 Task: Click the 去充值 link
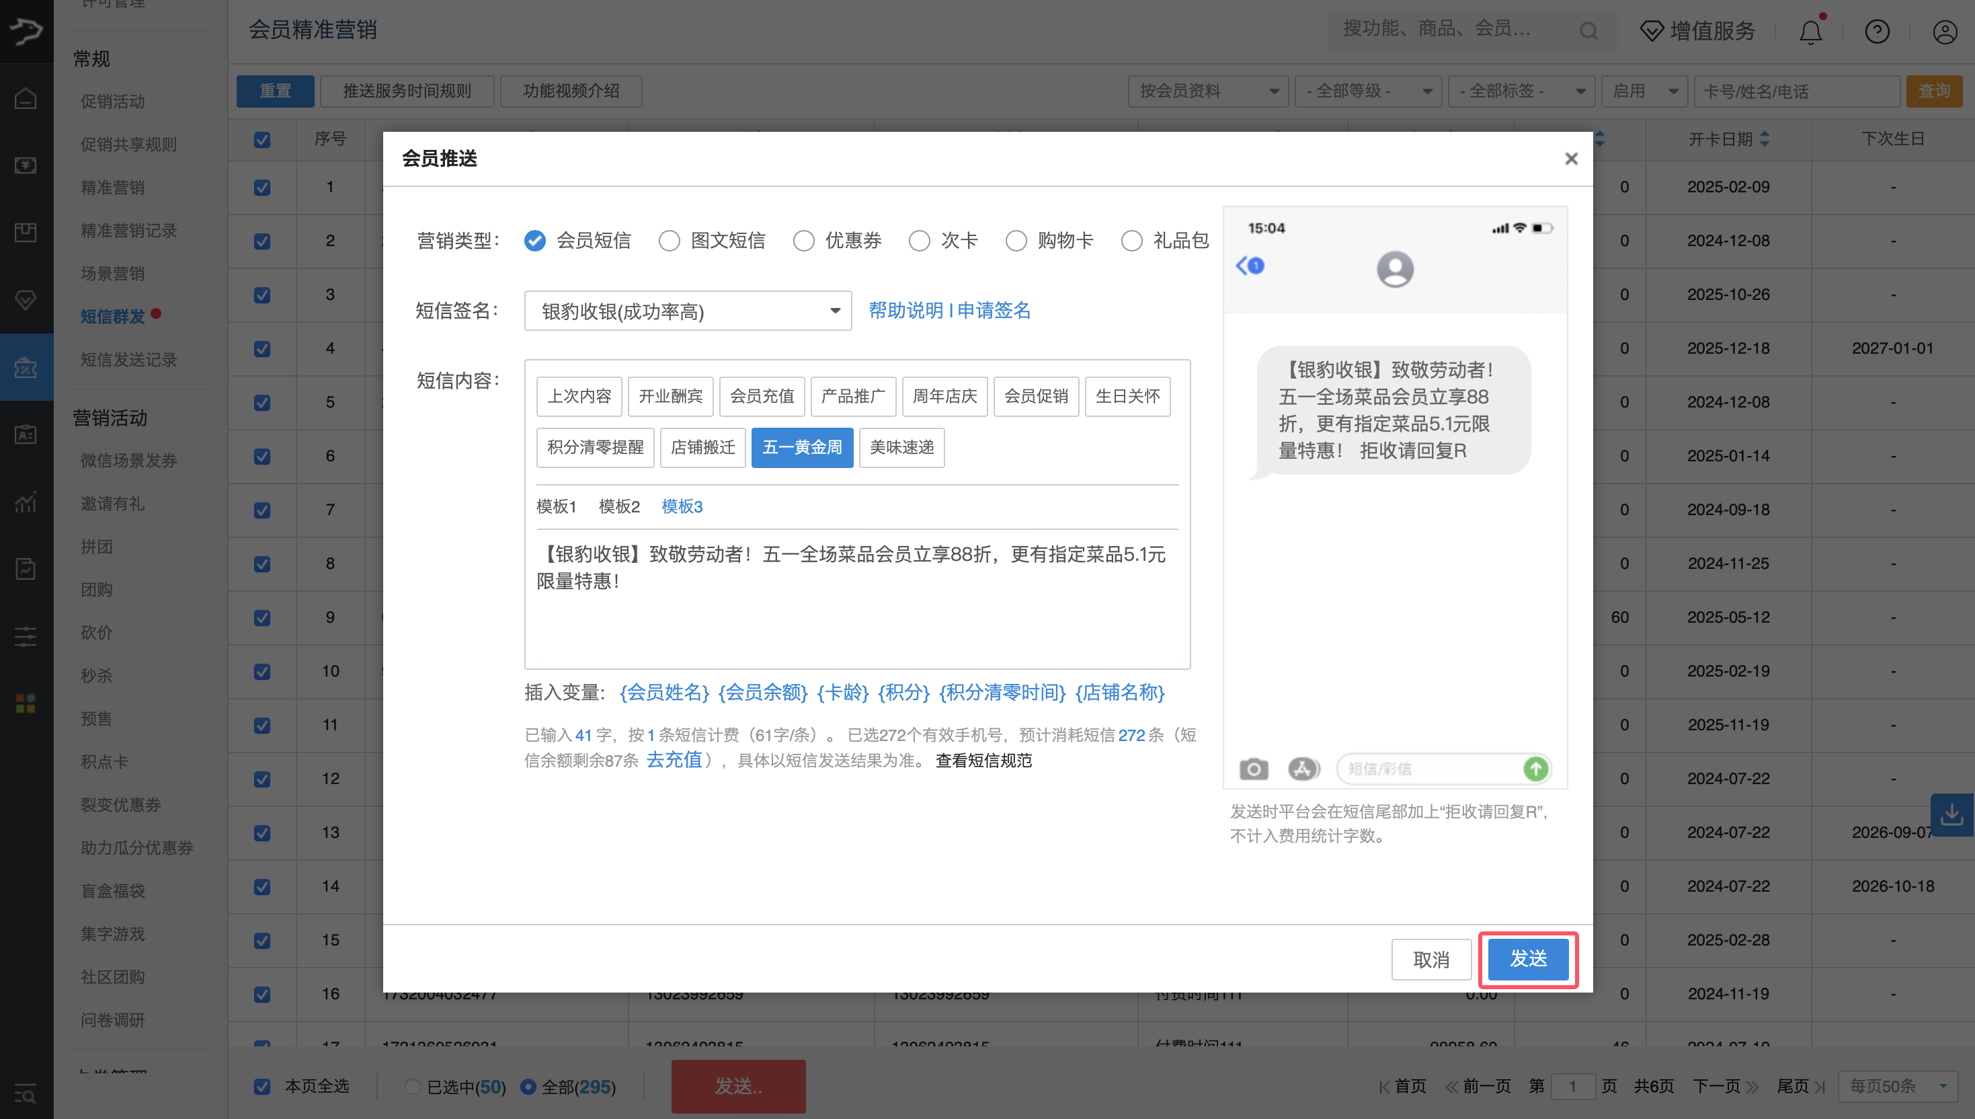click(x=674, y=760)
